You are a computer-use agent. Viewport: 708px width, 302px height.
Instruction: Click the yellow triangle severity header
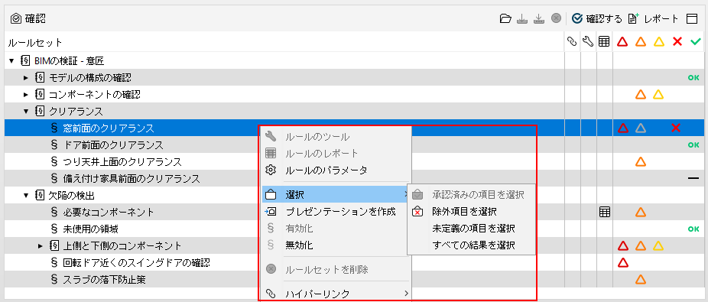click(658, 42)
